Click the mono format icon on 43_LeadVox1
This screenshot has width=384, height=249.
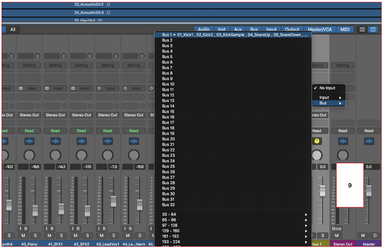pyautogui.click(x=99, y=88)
